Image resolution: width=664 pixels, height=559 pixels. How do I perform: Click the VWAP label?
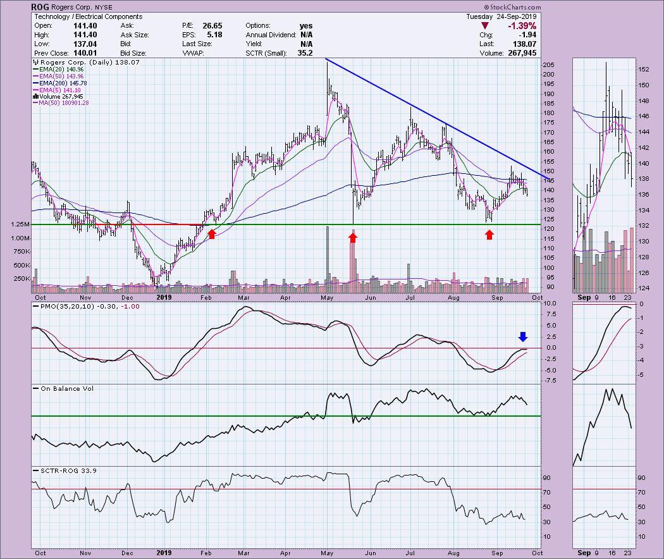click(x=193, y=53)
